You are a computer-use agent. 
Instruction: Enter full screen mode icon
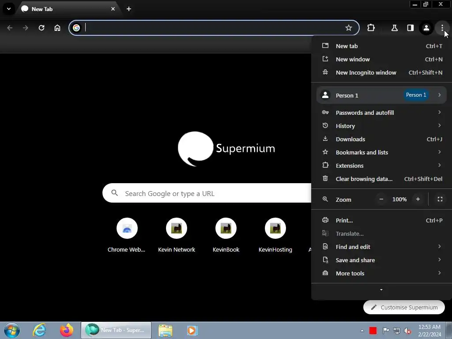(x=440, y=199)
